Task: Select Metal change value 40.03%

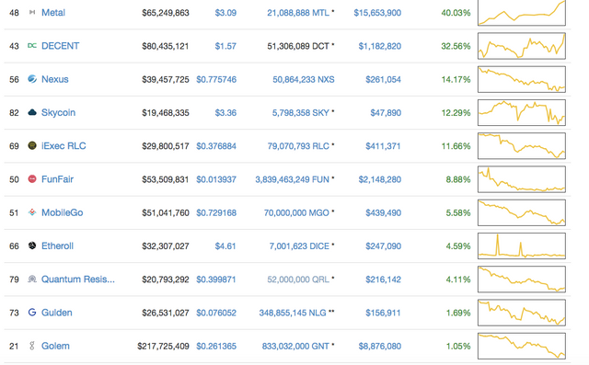Action: (x=456, y=13)
